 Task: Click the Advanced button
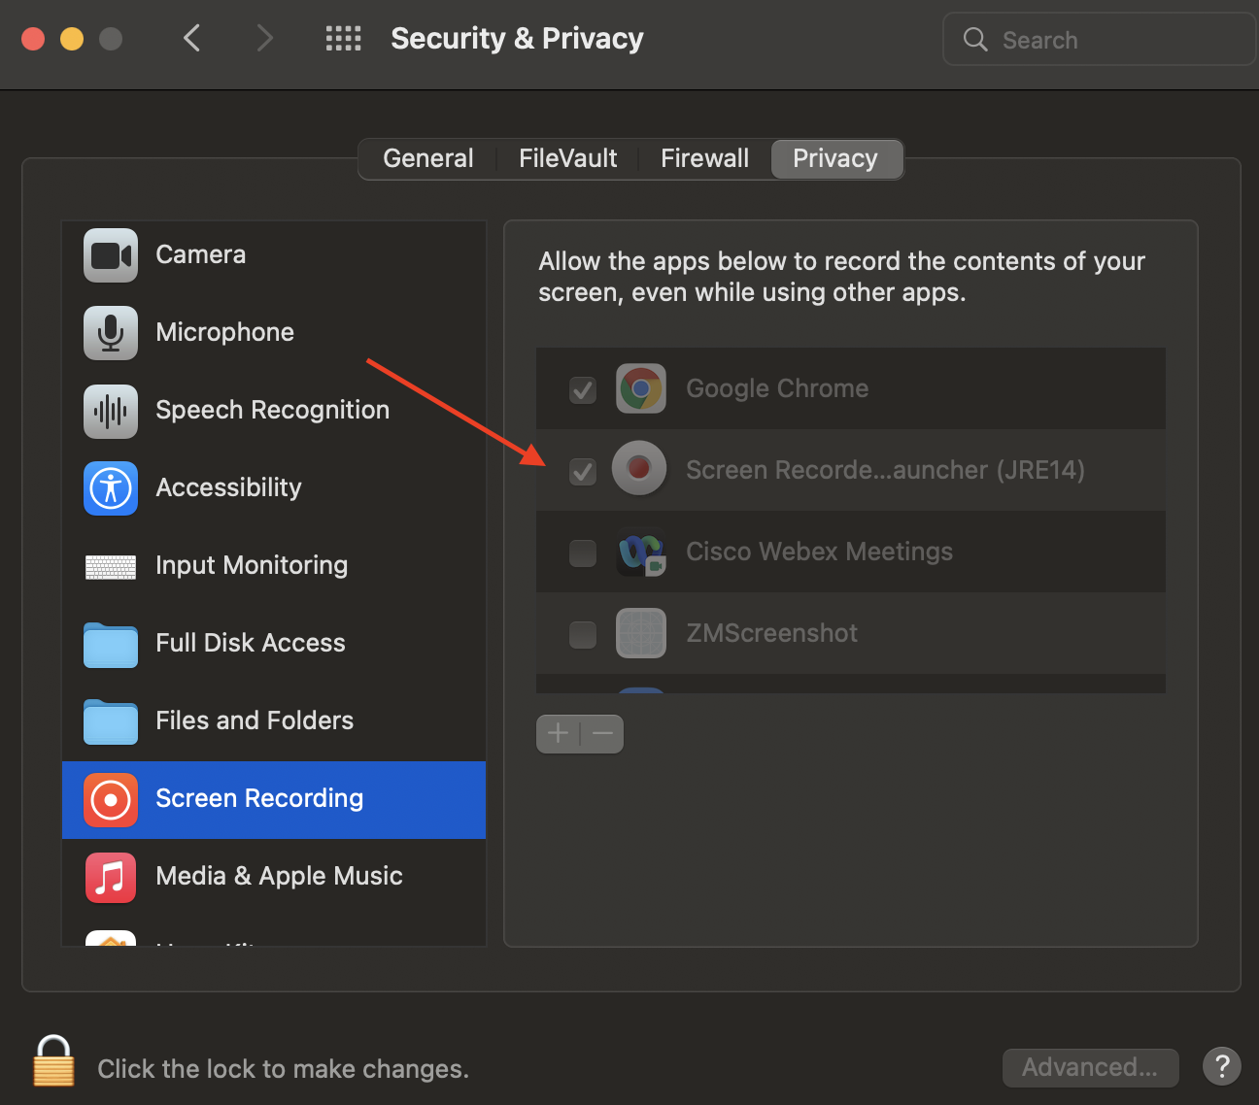coord(1090,1066)
